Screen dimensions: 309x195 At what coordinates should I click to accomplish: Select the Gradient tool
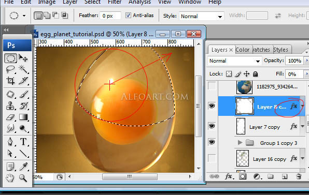[x=23, y=117]
